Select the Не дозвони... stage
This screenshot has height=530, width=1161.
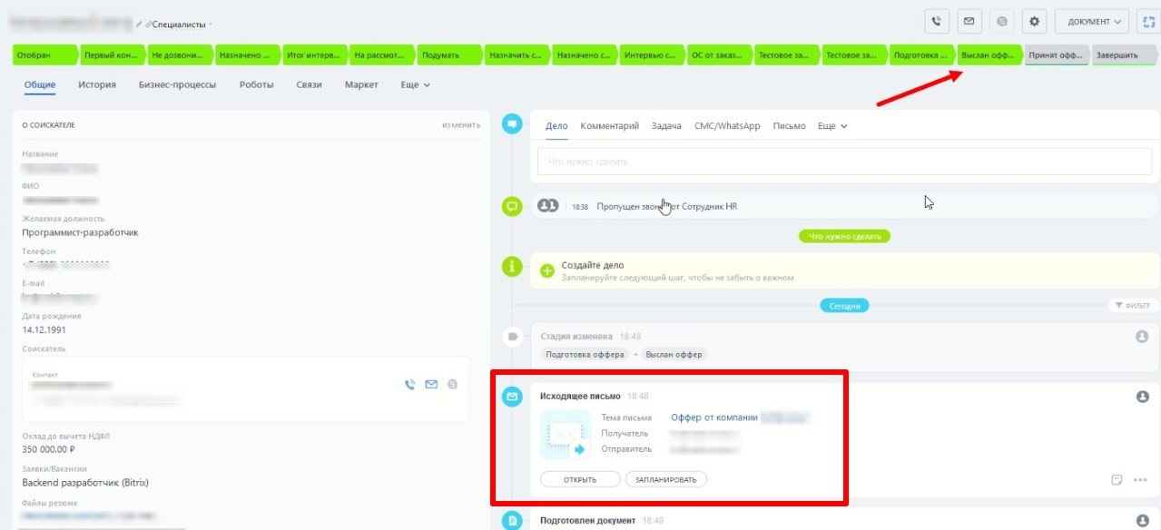180,55
